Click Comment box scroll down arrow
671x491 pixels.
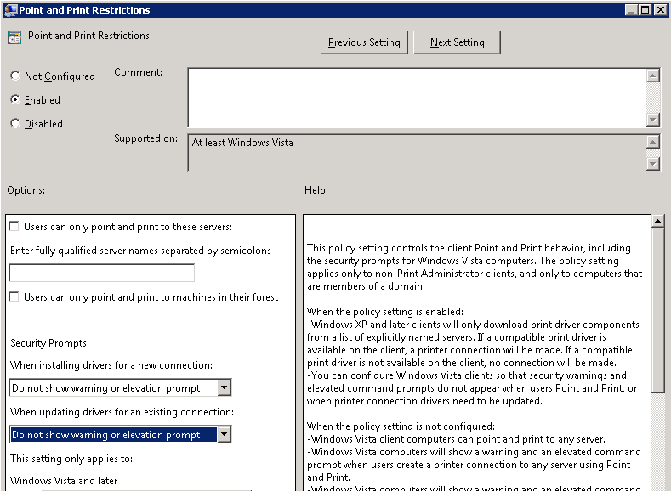653,120
